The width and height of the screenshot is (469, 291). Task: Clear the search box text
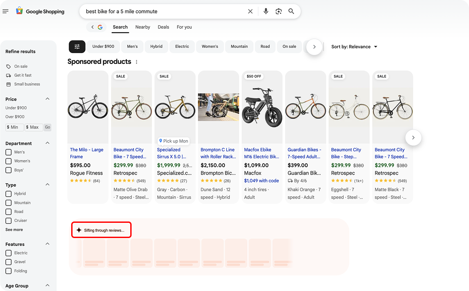(x=251, y=11)
